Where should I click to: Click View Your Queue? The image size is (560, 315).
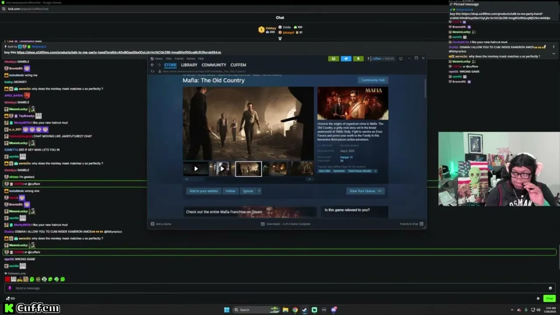pos(365,191)
